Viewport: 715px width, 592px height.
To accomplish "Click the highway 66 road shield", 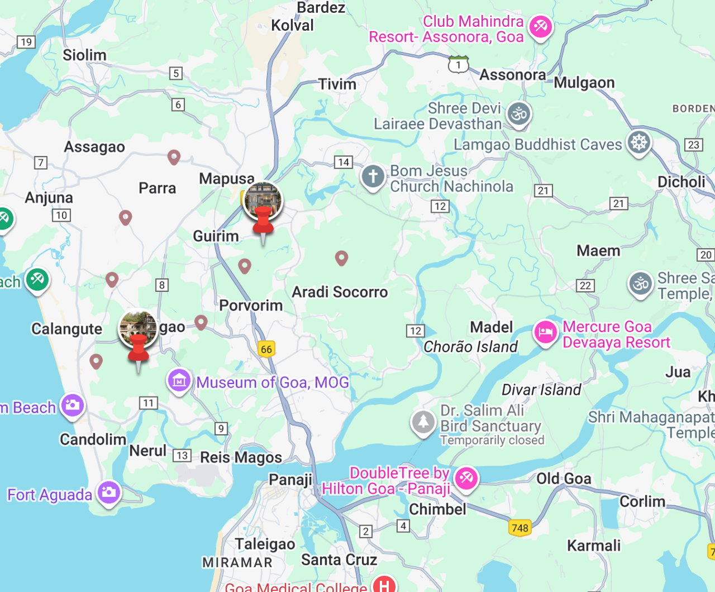I will [x=266, y=349].
